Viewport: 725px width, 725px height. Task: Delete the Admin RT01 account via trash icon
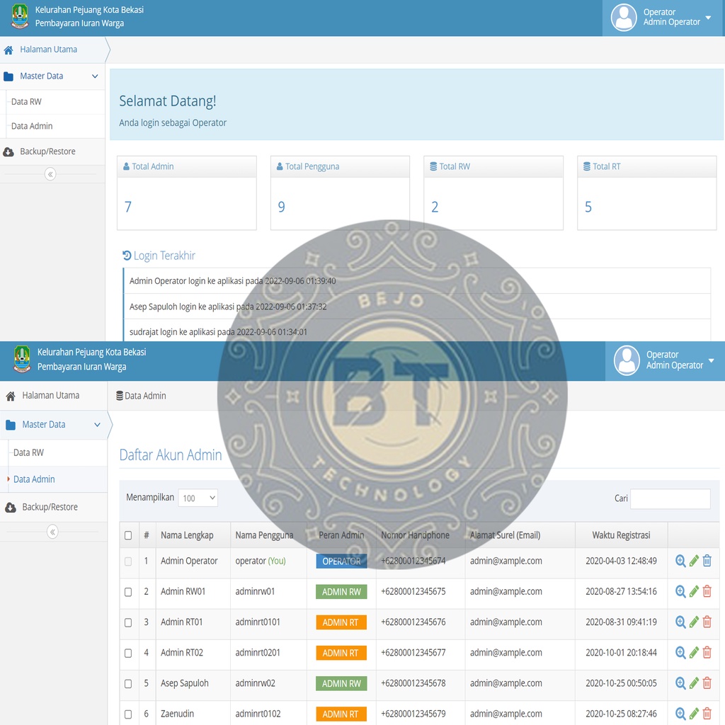pos(707,622)
